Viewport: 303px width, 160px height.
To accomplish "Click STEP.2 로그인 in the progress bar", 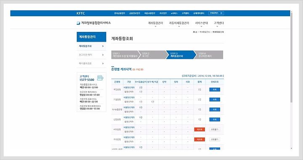I will [153, 55].
